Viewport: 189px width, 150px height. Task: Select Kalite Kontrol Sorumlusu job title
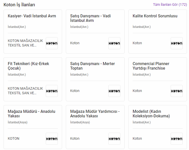[155, 16]
